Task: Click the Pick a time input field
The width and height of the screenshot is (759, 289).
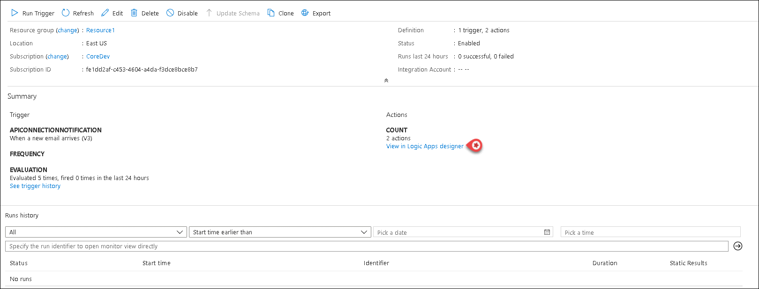Action: [x=650, y=232]
